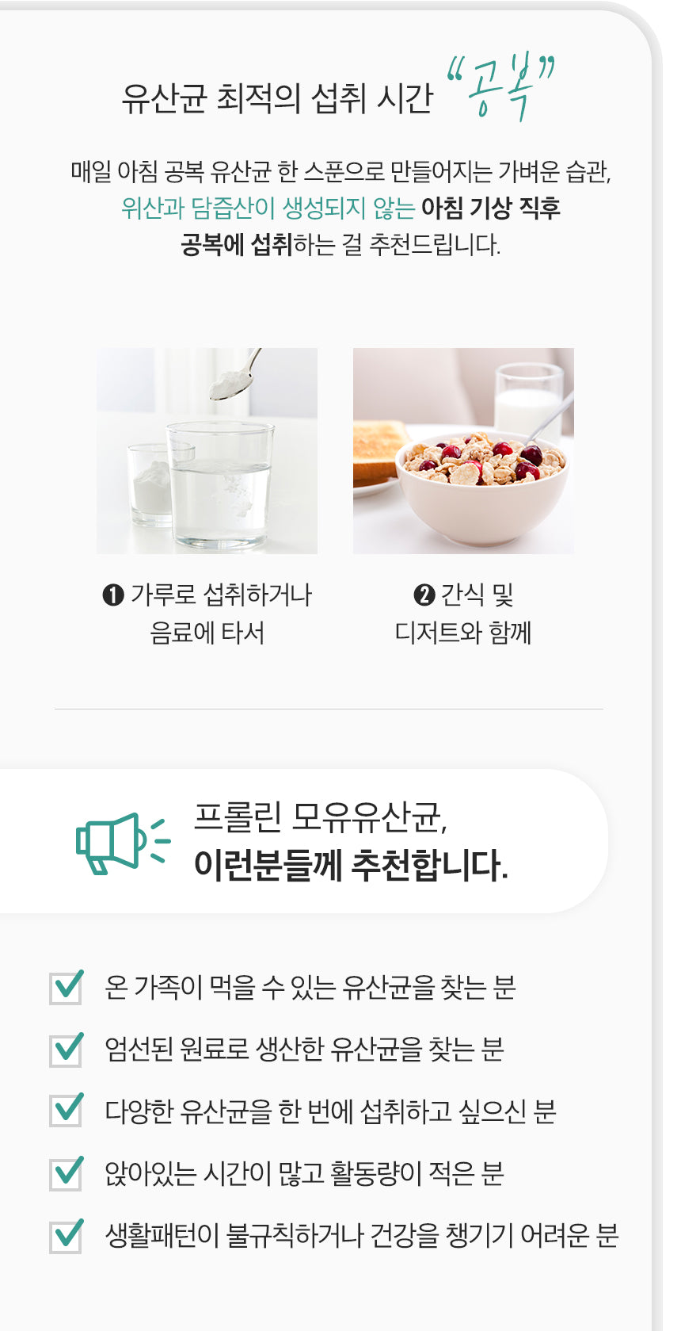Image resolution: width=681 pixels, height=1331 pixels.
Task: Click the handwritten "공복" graphic
Action: pyautogui.click(x=500, y=87)
